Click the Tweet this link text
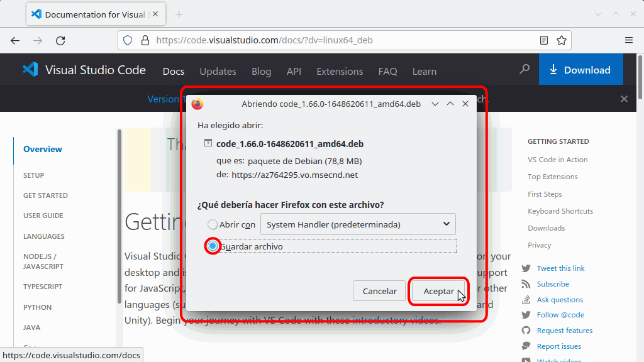Image resolution: width=644 pixels, height=362 pixels. click(560, 268)
